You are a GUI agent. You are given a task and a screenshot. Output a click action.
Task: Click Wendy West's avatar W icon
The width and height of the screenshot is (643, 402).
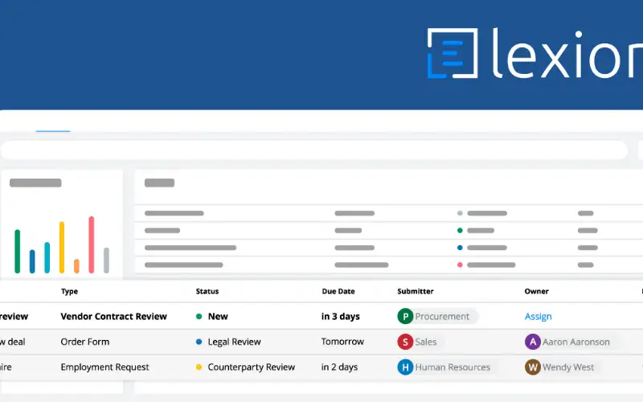(x=533, y=367)
